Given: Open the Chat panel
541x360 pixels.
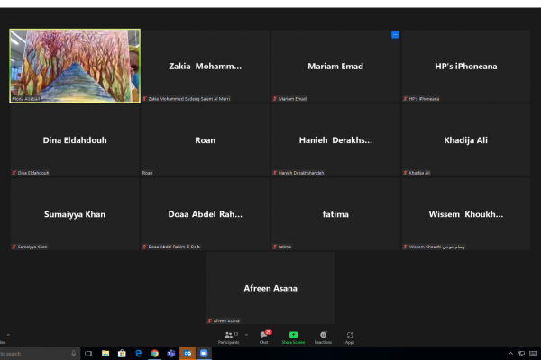Looking at the screenshot, I should click(x=264, y=336).
